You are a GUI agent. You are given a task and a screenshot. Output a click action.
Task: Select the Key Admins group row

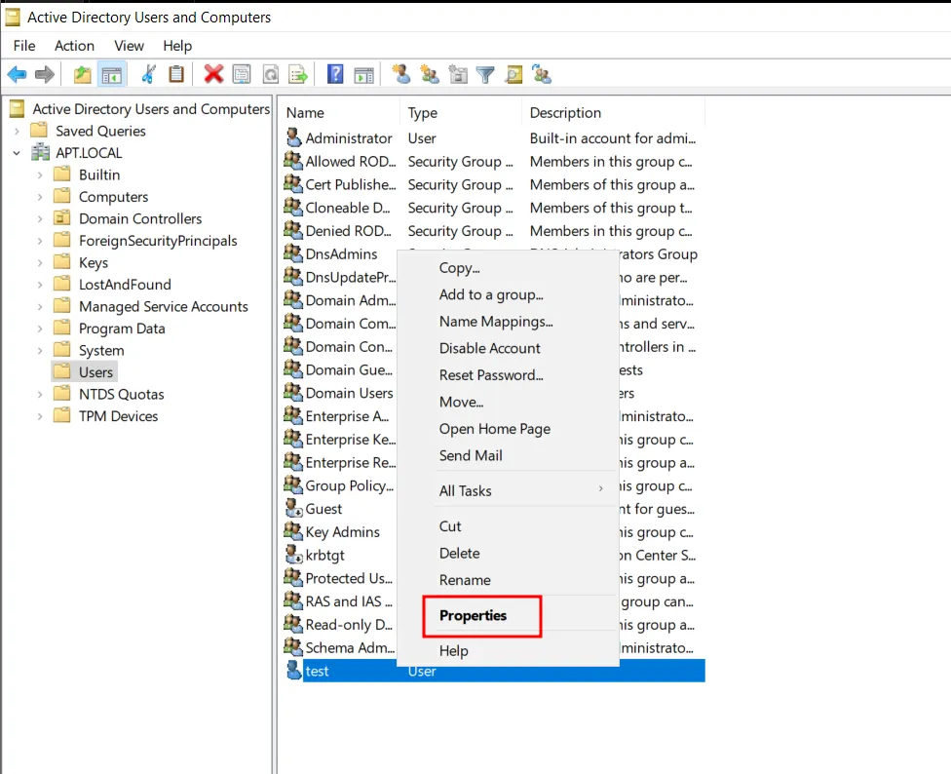(x=340, y=532)
